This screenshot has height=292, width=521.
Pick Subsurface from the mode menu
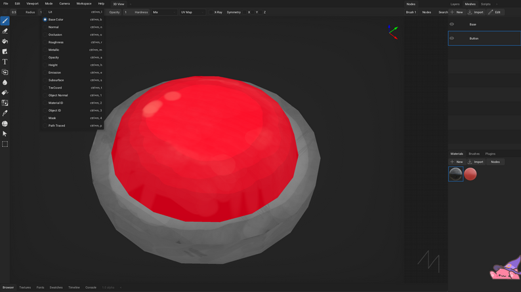pyautogui.click(x=72, y=81)
